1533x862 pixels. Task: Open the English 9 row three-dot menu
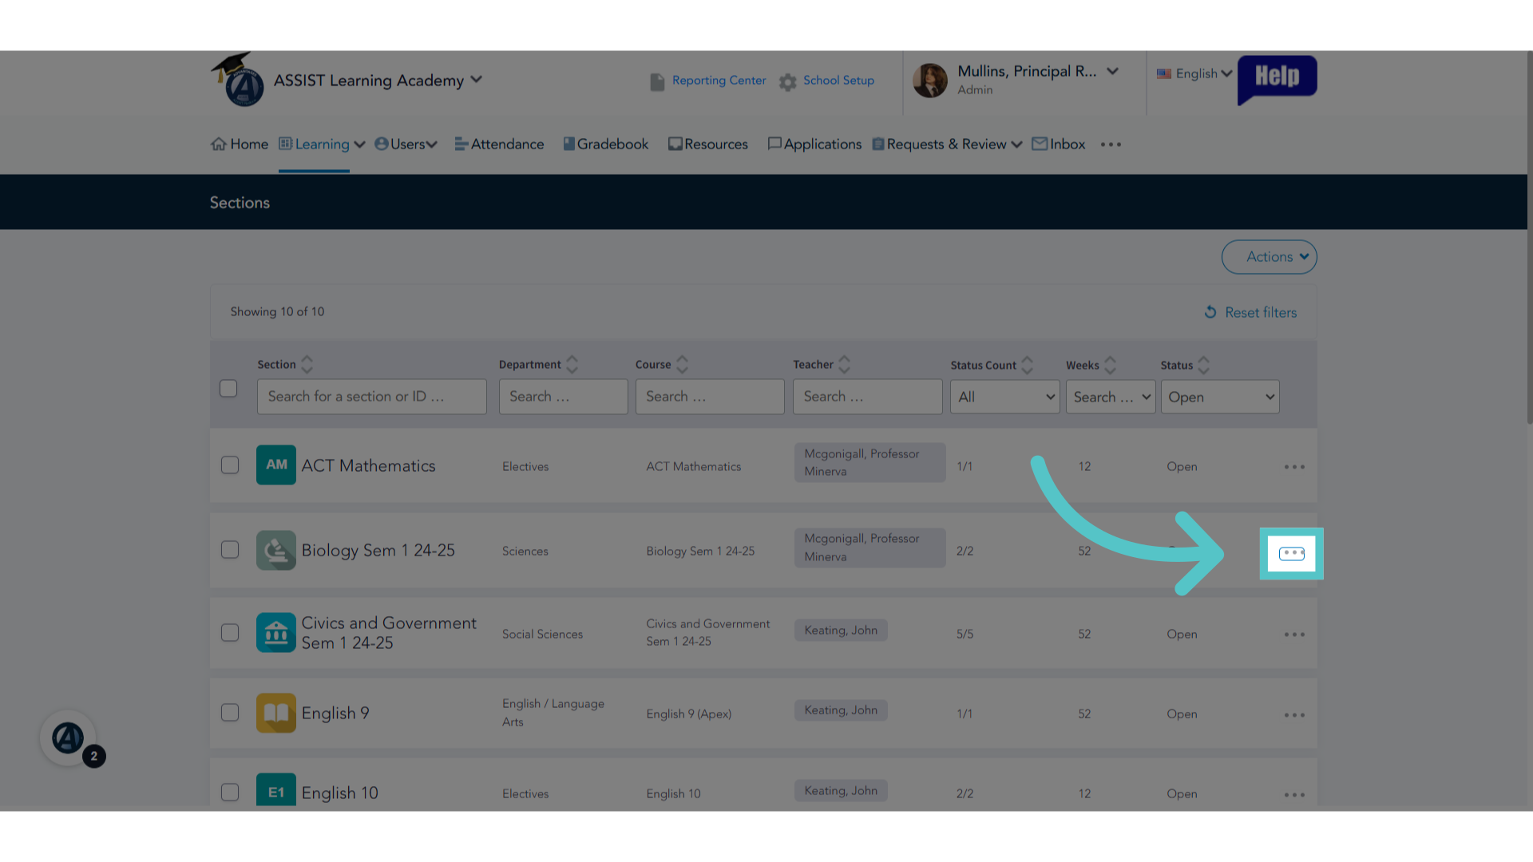click(x=1294, y=715)
